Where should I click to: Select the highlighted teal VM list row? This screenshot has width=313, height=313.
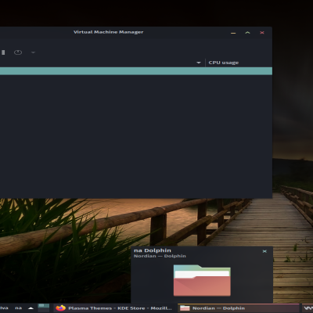point(136,71)
